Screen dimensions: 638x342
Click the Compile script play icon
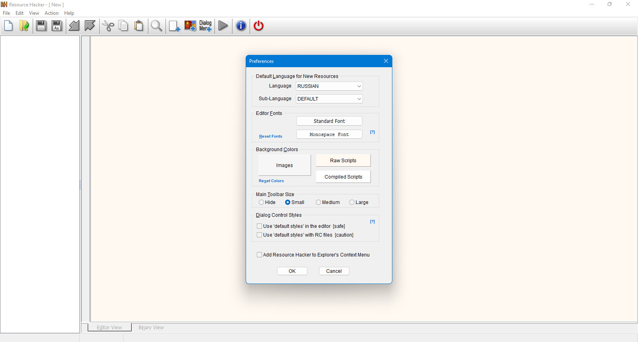[x=223, y=26]
